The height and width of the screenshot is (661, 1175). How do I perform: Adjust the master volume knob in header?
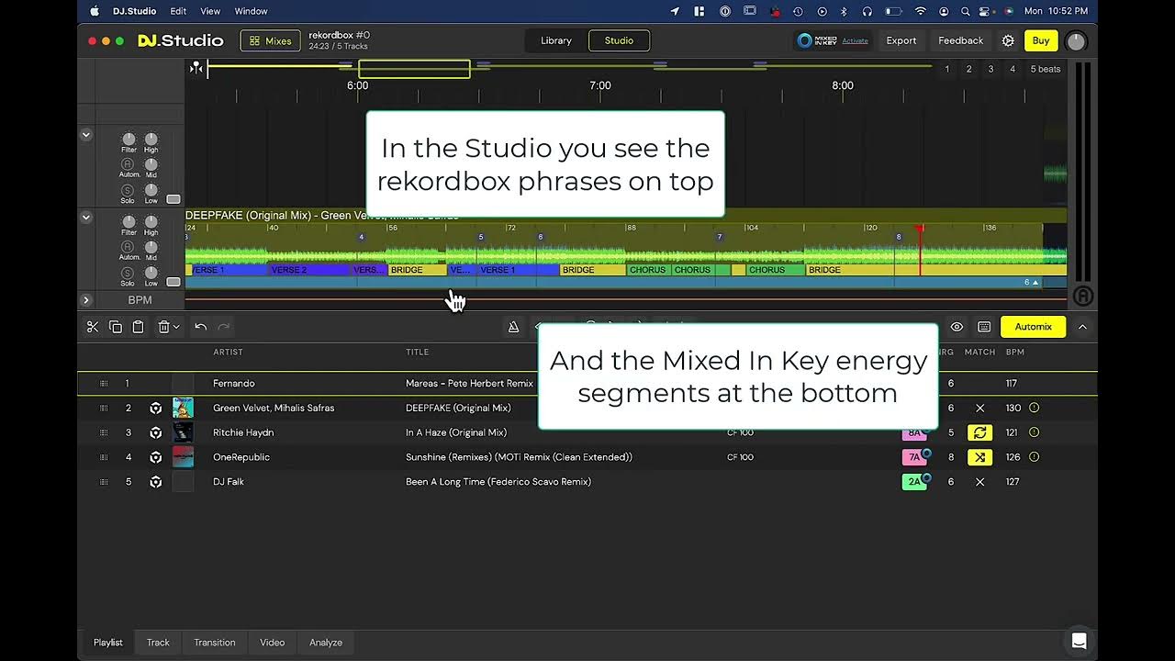tap(1076, 40)
